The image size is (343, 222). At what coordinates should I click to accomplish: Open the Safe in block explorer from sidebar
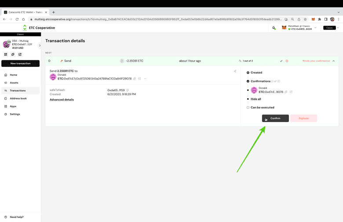click(20, 55)
